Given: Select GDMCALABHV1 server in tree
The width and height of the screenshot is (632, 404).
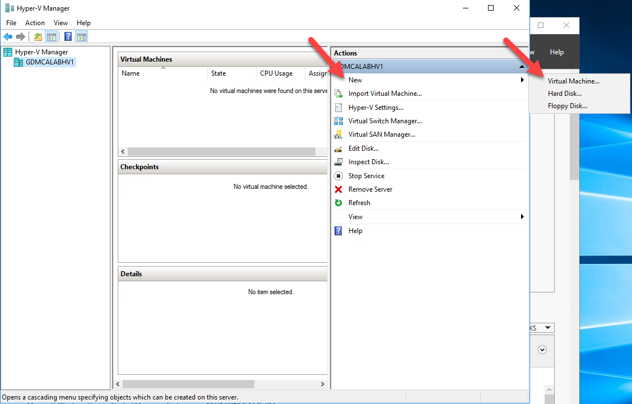Looking at the screenshot, I should (x=49, y=62).
